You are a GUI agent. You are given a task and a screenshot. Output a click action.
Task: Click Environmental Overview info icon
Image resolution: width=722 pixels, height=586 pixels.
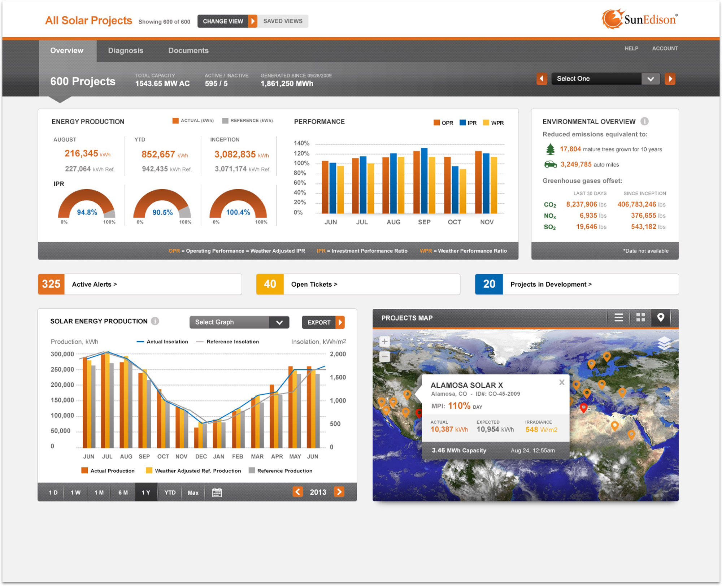(x=644, y=121)
